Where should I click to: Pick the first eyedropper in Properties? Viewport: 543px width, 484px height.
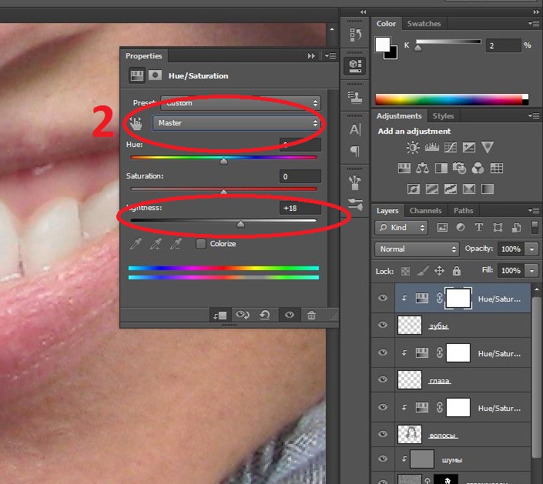pos(136,244)
